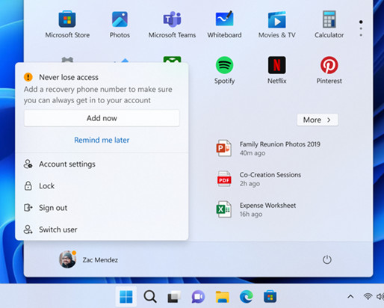
Task: Open Search from the taskbar
Action: tap(150, 297)
